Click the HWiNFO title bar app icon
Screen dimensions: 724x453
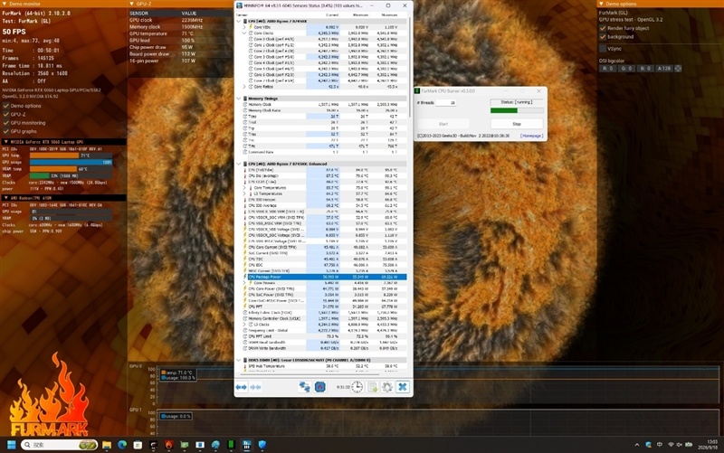click(239, 5)
